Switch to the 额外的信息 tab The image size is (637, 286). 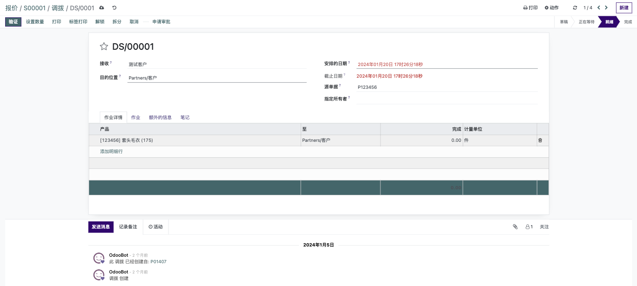click(160, 118)
